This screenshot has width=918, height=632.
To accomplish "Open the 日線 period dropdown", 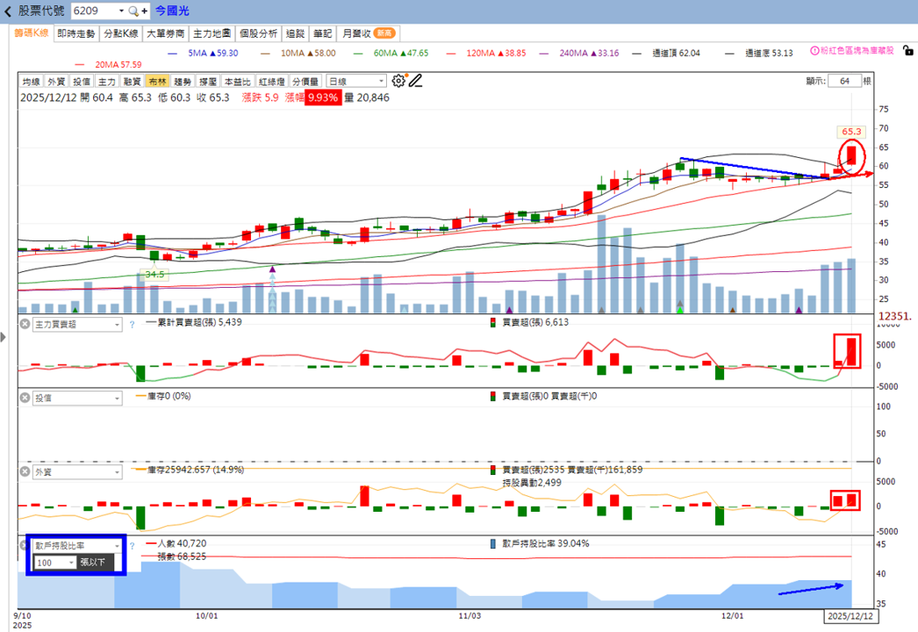I will click(356, 82).
